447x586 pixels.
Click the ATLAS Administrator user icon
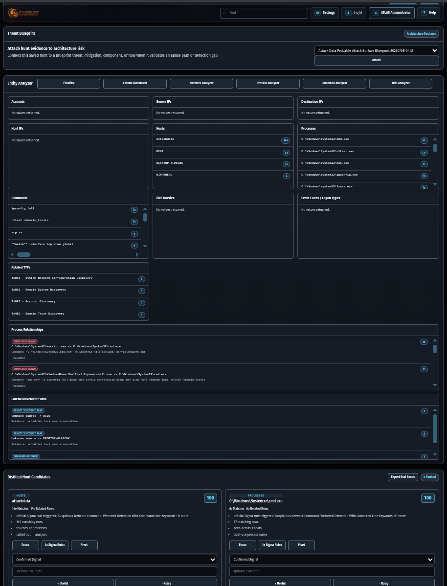click(x=376, y=13)
